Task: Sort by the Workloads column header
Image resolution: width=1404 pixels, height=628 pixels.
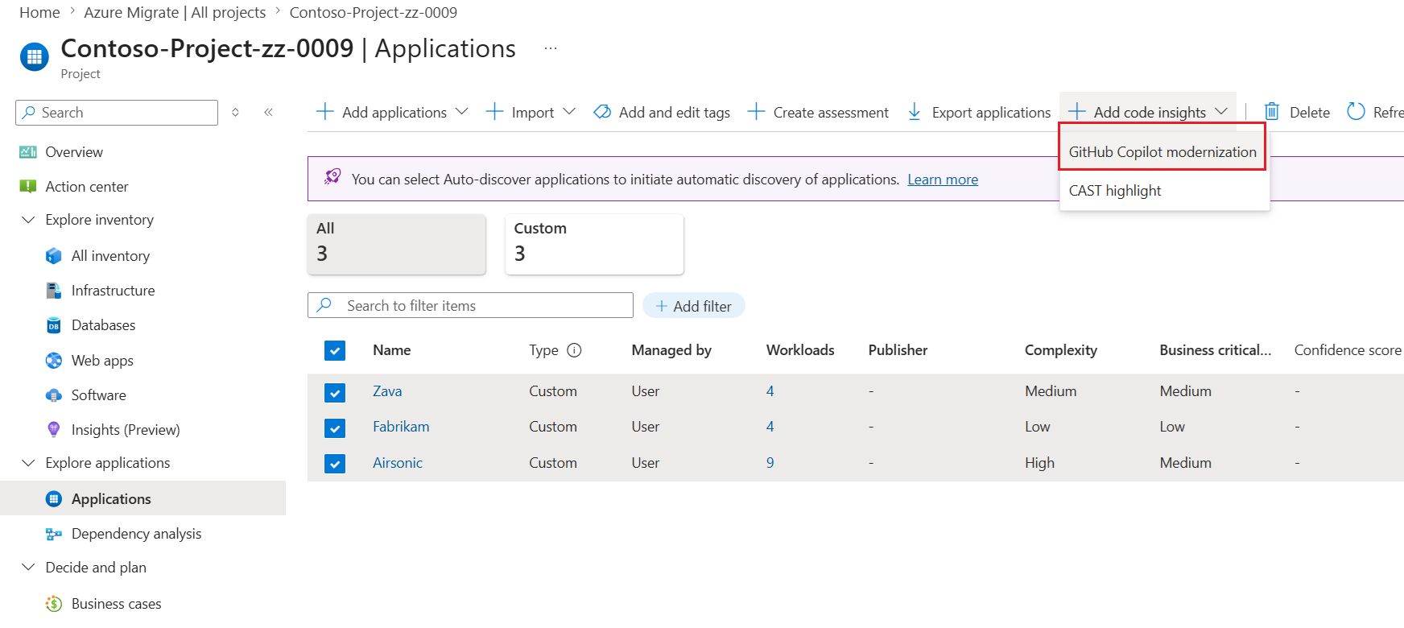Action: tap(800, 350)
